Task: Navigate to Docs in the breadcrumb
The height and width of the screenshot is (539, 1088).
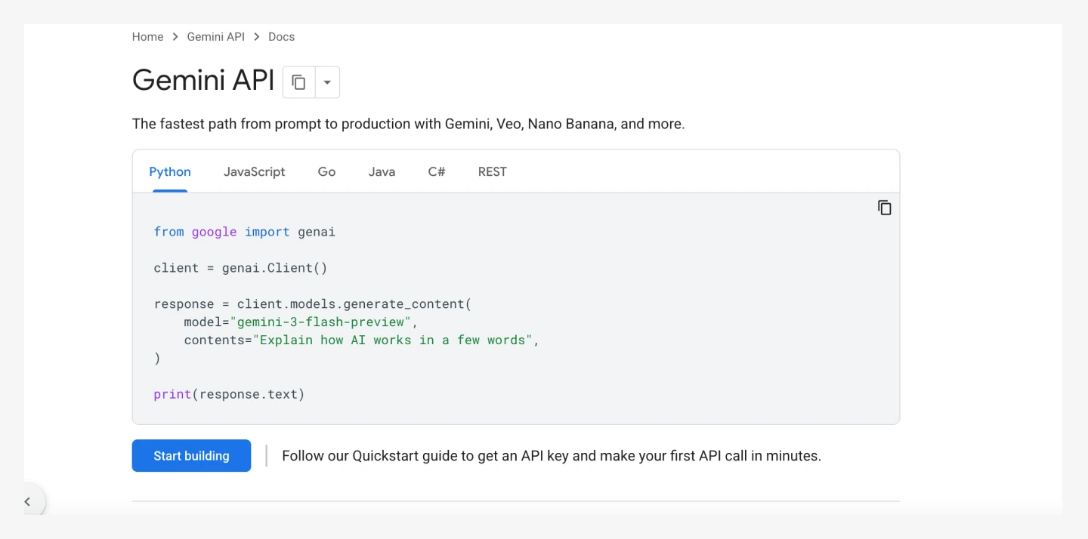Action: [281, 37]
